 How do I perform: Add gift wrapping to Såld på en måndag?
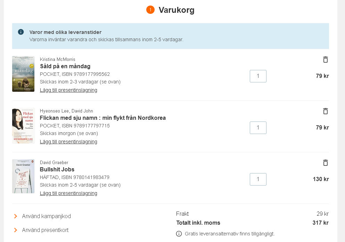68,90
